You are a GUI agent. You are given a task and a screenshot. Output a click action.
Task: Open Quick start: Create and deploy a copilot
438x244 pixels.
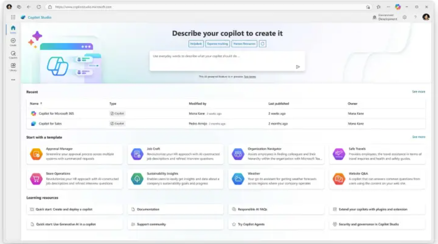[x=74, y=209]
